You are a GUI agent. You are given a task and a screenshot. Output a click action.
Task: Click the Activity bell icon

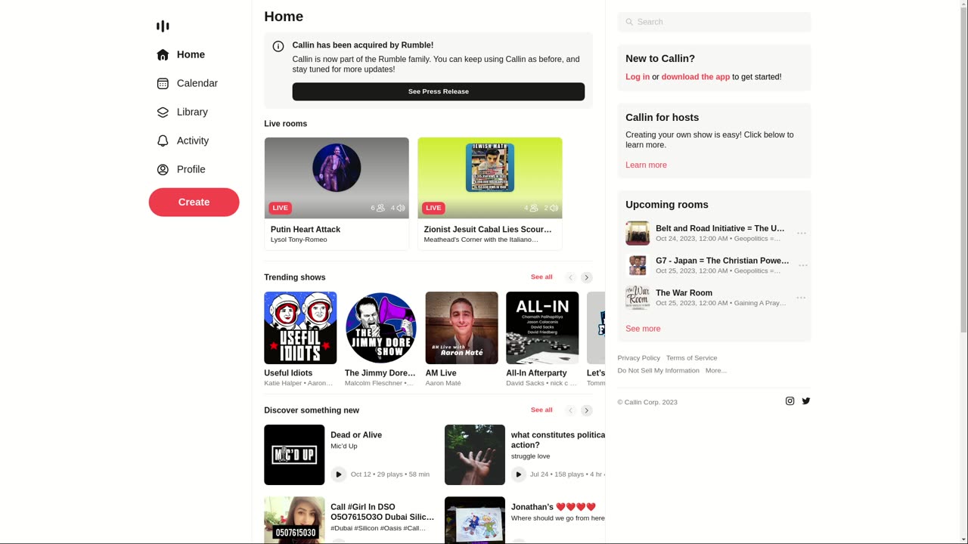click(163, 141)
